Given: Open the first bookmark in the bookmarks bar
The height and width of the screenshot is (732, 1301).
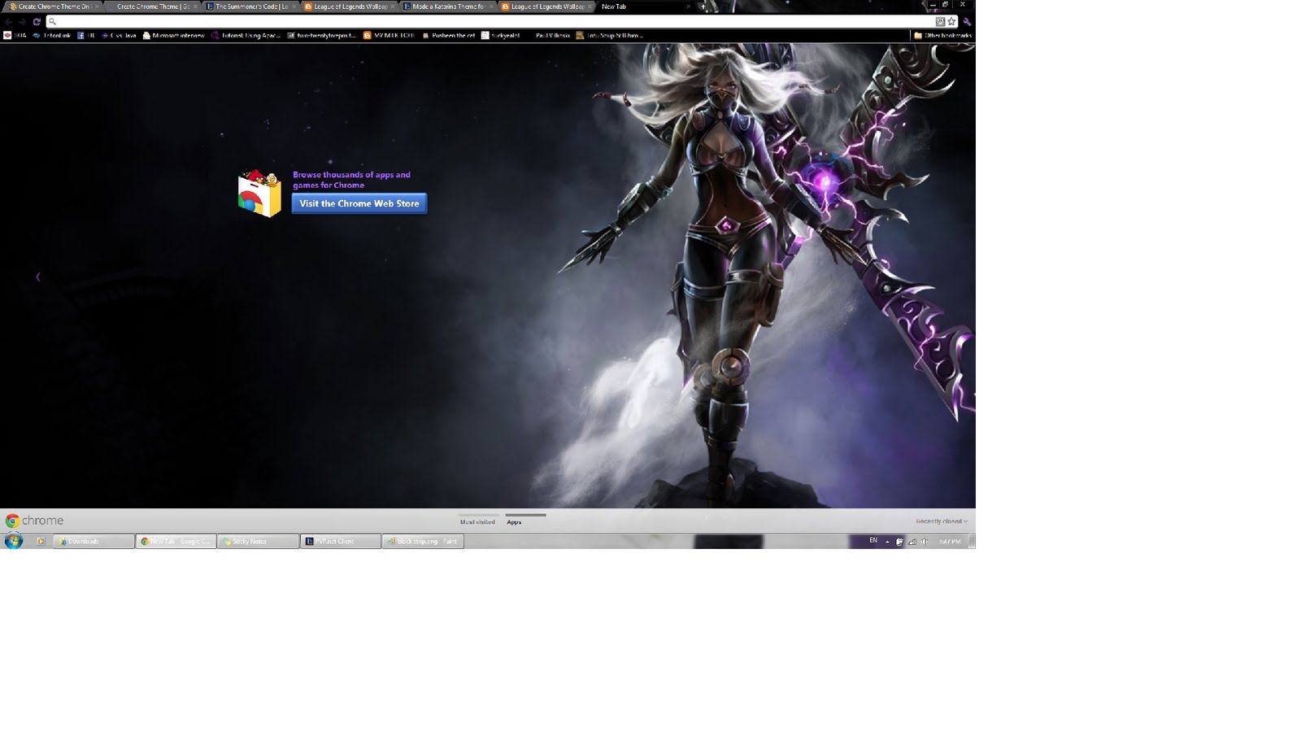Looking at the screenshot, I should click(x=15, y=36).
